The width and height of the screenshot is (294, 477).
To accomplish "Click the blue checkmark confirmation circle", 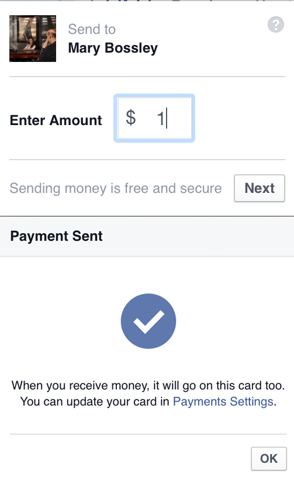I will click(x=148, y=321).
